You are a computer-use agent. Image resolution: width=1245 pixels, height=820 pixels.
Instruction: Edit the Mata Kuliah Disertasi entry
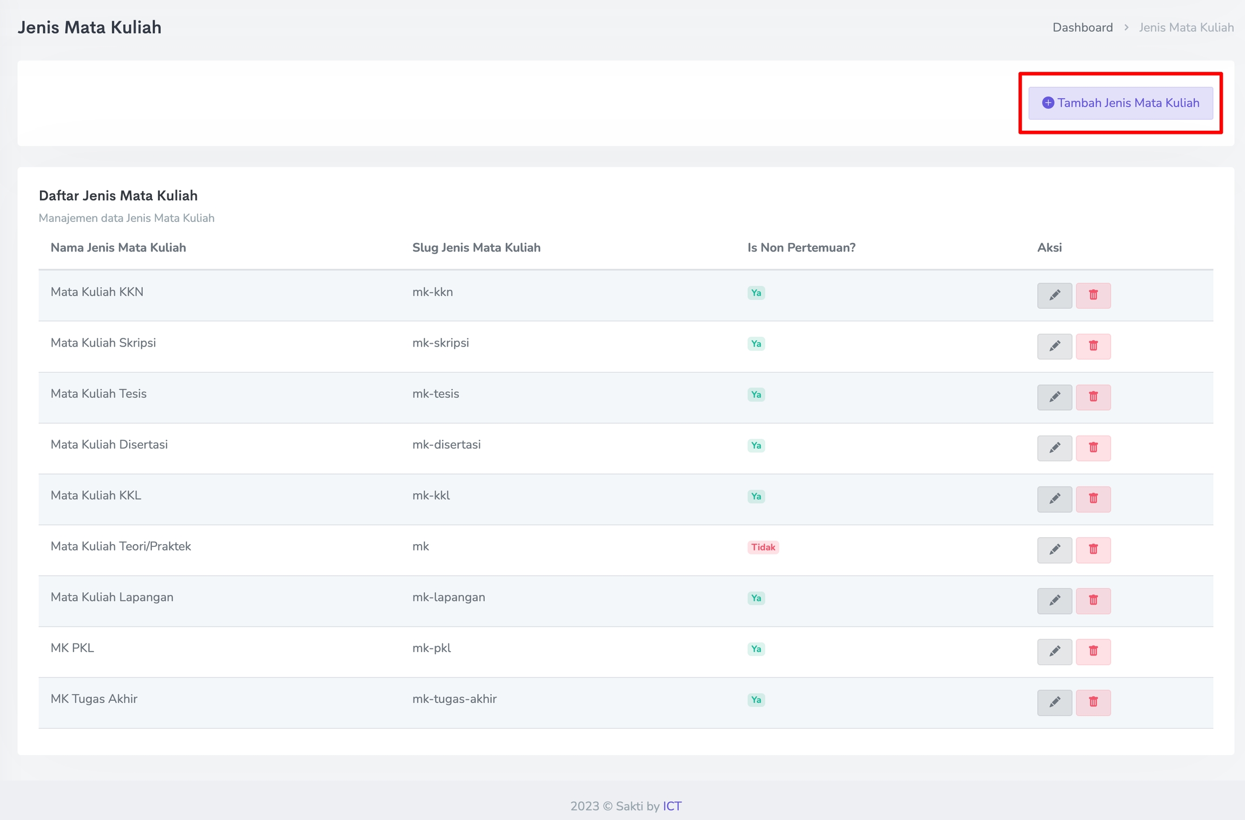click(1054, 448)
